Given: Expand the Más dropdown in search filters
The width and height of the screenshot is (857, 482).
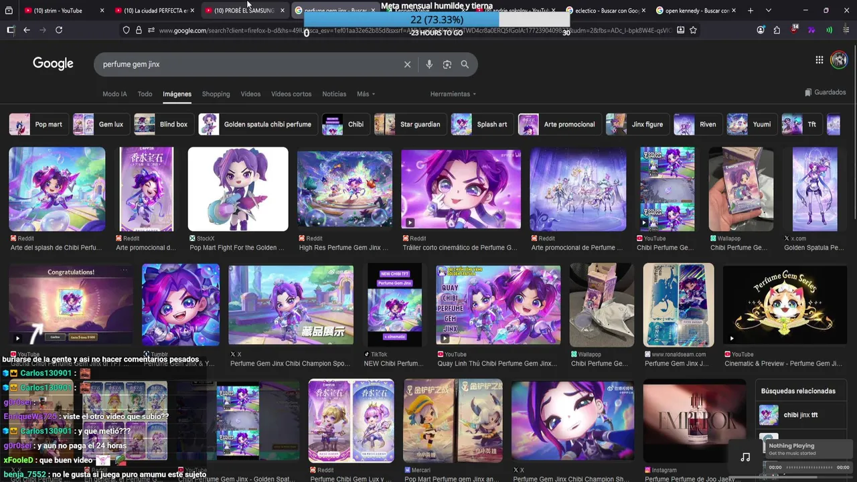Looking at the screenshot, I should 366,94.
